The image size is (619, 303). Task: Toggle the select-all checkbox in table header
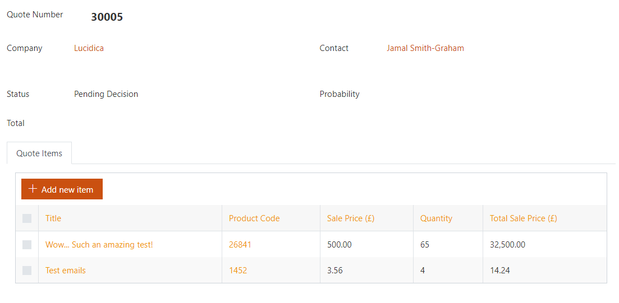(x=27, y=218)
